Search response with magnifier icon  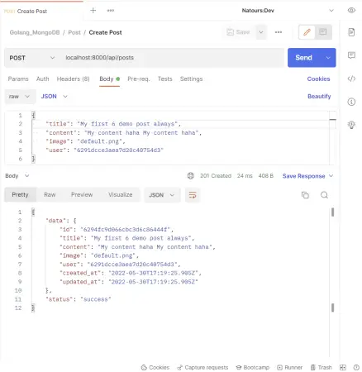[x=324, y=195]
